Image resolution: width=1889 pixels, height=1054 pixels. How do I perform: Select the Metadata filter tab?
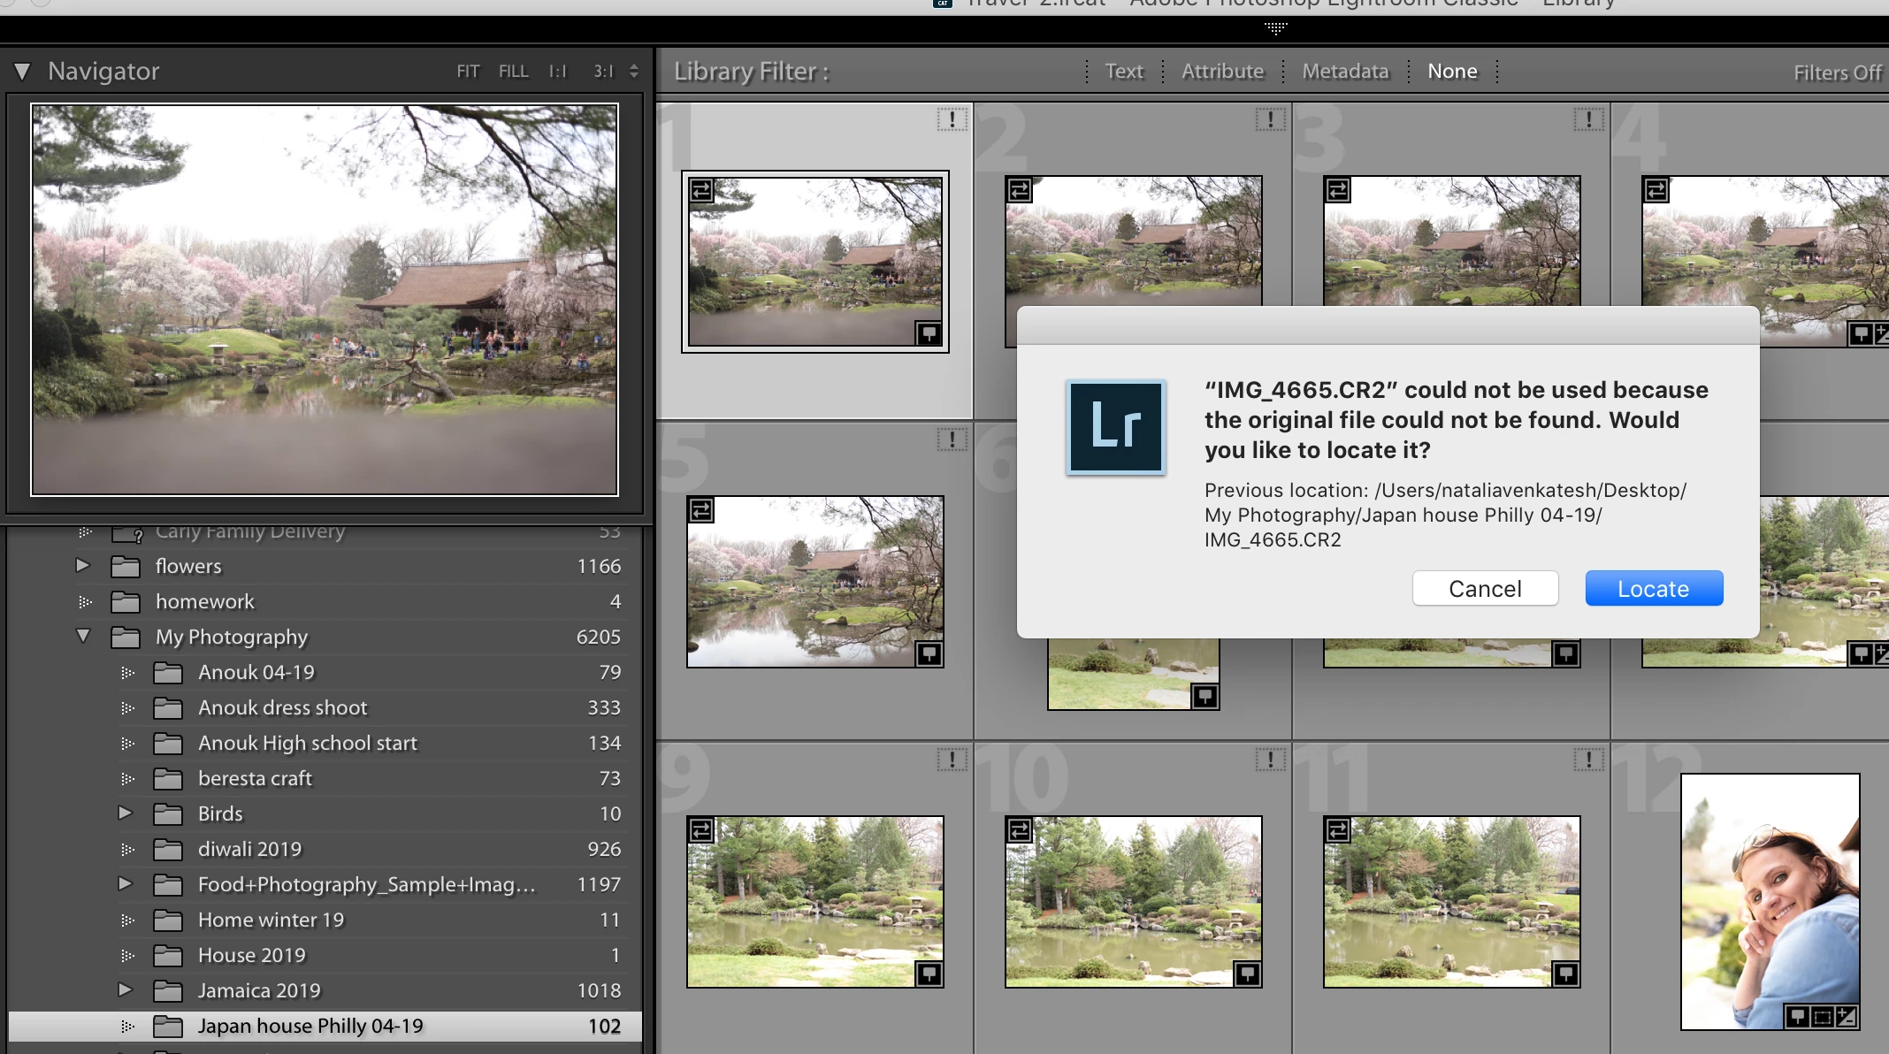click(1345, 72)
